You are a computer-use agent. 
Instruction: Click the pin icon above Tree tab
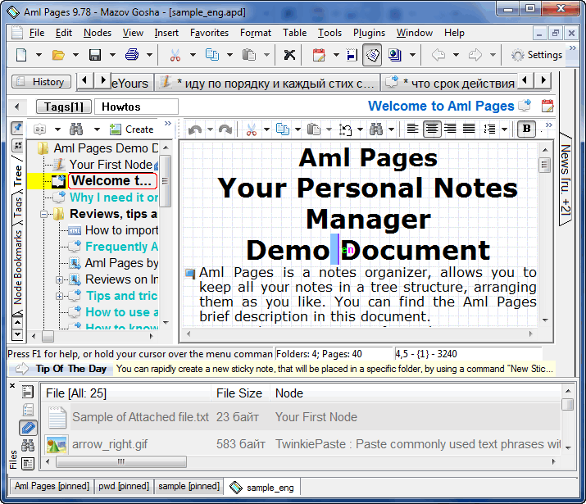click(x=17, y=128)
